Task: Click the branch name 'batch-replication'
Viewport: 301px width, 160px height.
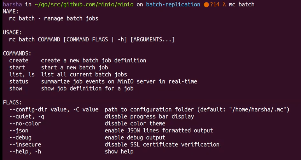Action: click(x=173, y=4)
